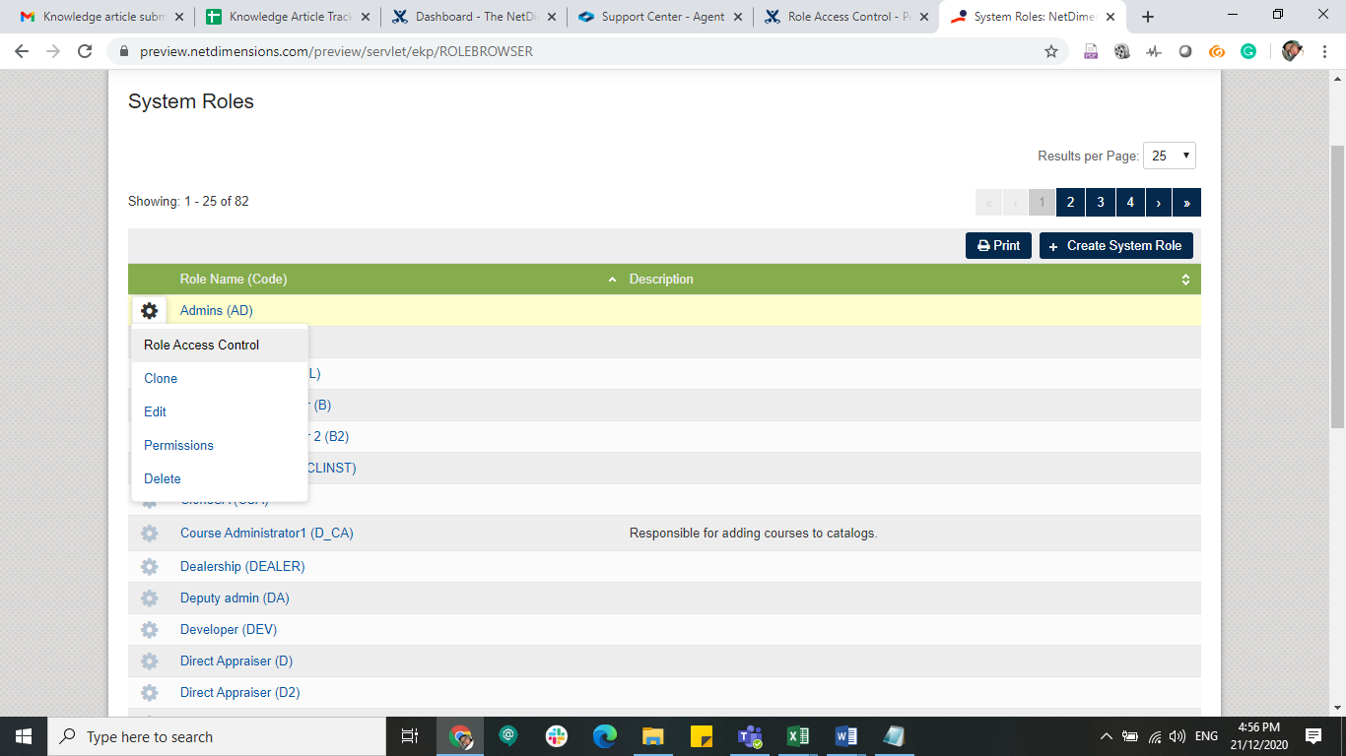The height and width of the screenshot is (756, 1346).
Task: Open the Course Administrator1 (D_CA) link
Action: pyautogui.click(x=266, y=534)
